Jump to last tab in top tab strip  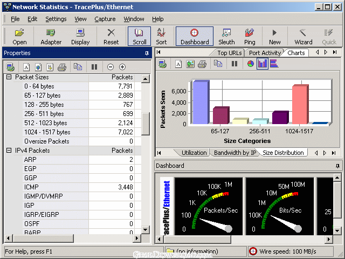[x=335, y=52]
